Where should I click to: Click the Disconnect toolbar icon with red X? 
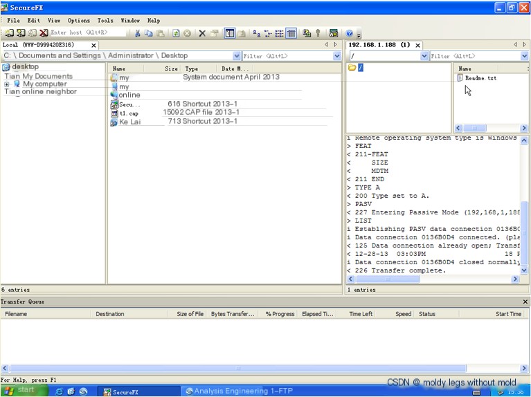coord(44,33)
